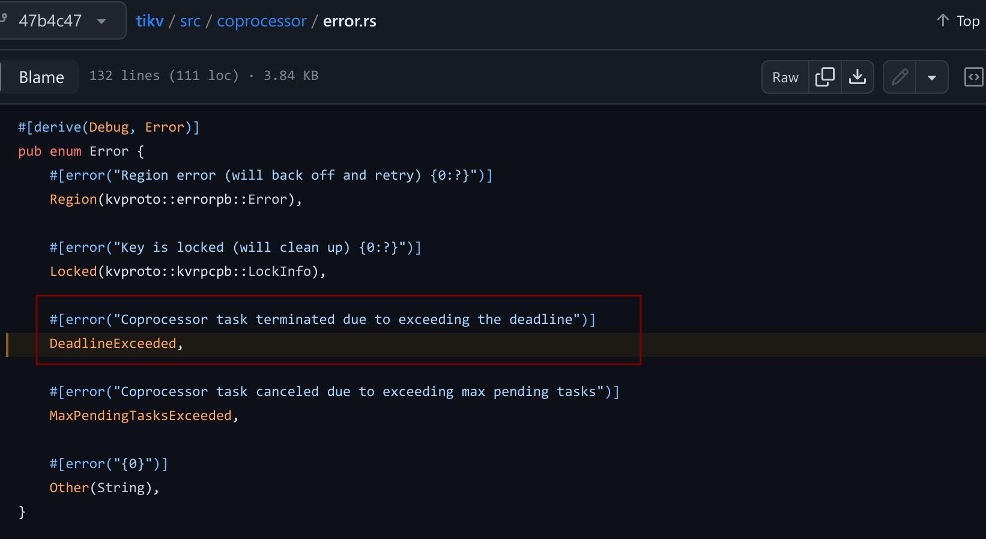Click the MaxPendingTasksExceeded code line
986x539 pixels.
point(141,416)
